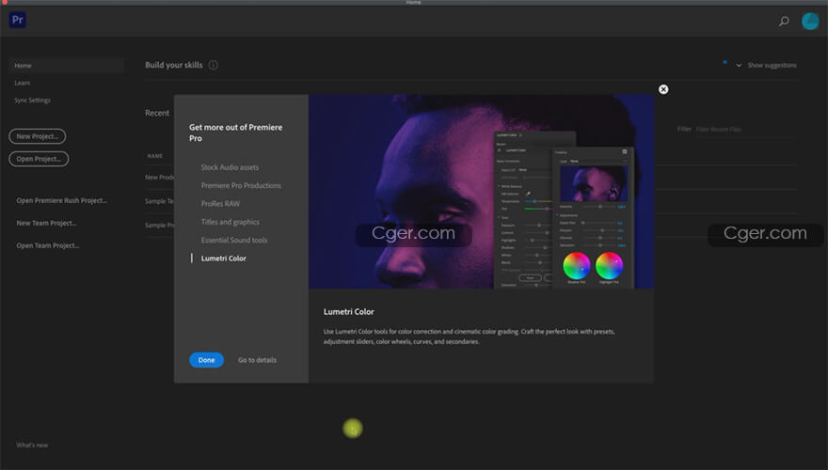Open Sync Settings in the sidebar
Screen dimensions: 828x470
(33, 101)
